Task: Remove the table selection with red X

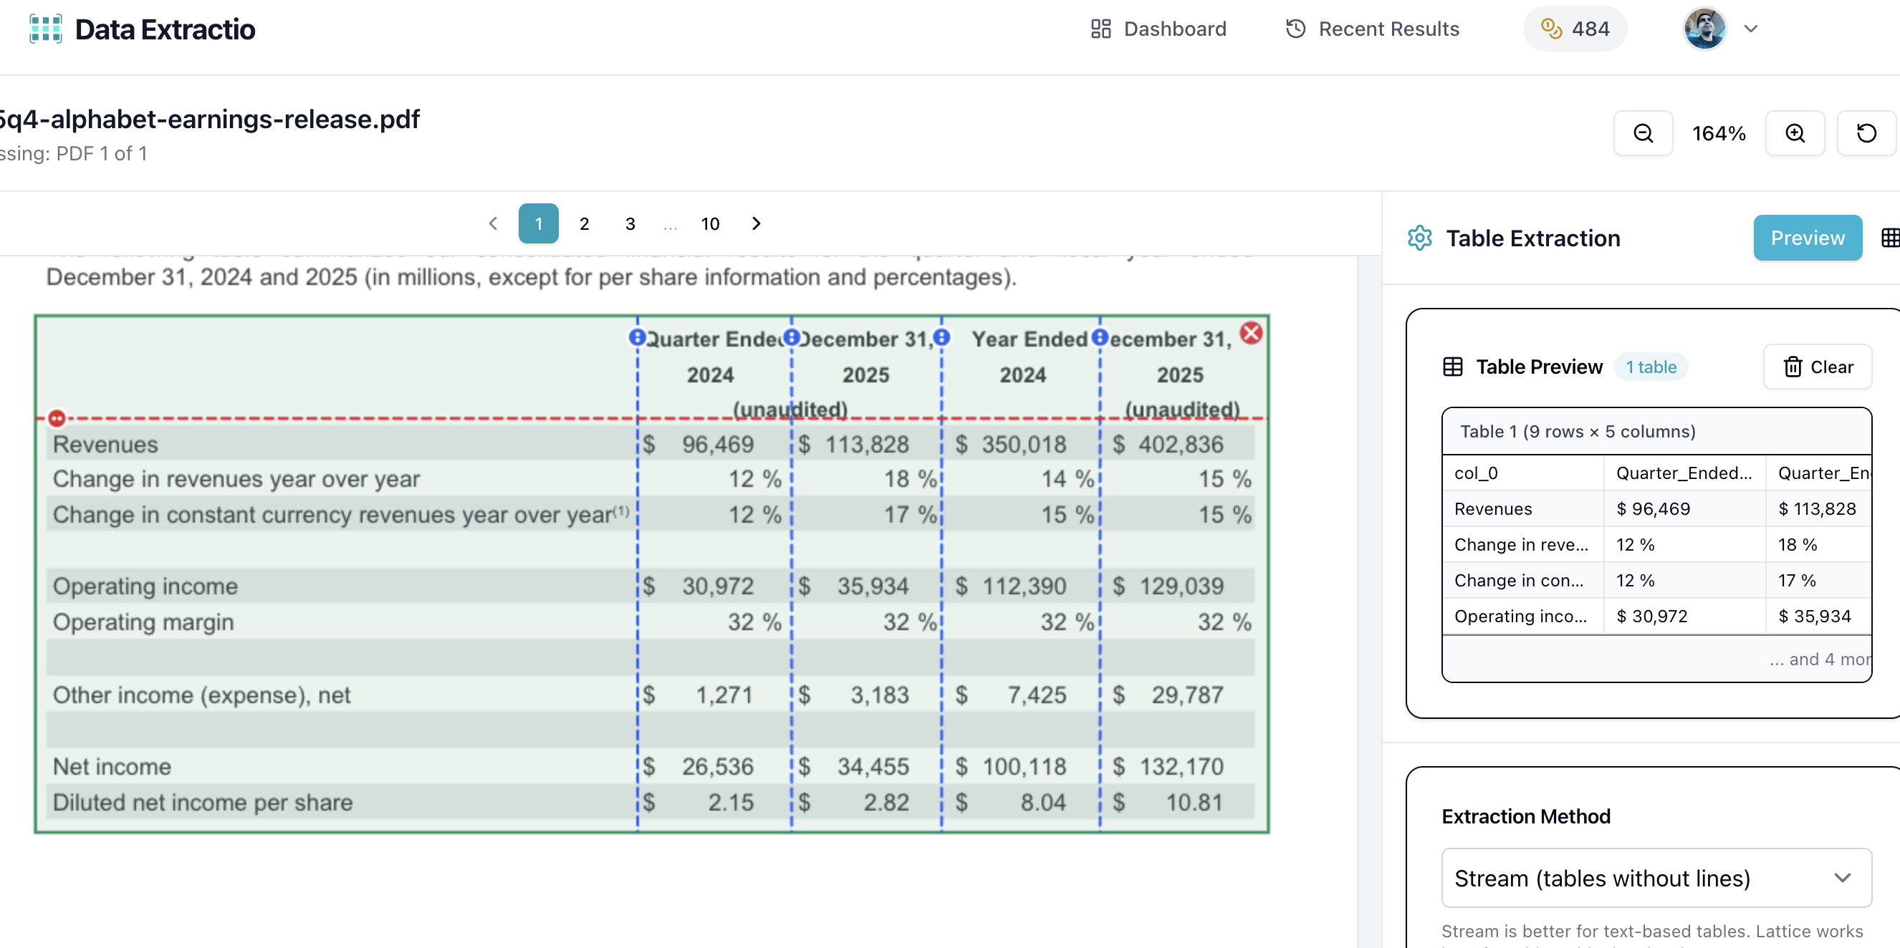Action: pyautogui.click(x=1251, y=333)
